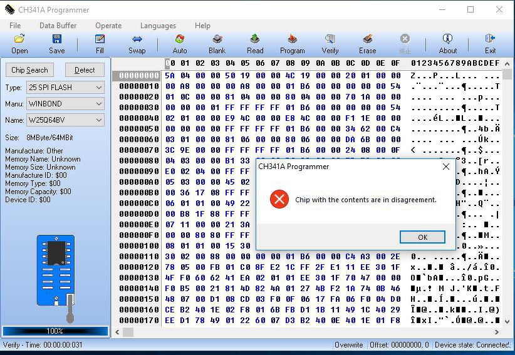515x355 pixels.
Task: Open the Languages menu
Action: point(158,26)
